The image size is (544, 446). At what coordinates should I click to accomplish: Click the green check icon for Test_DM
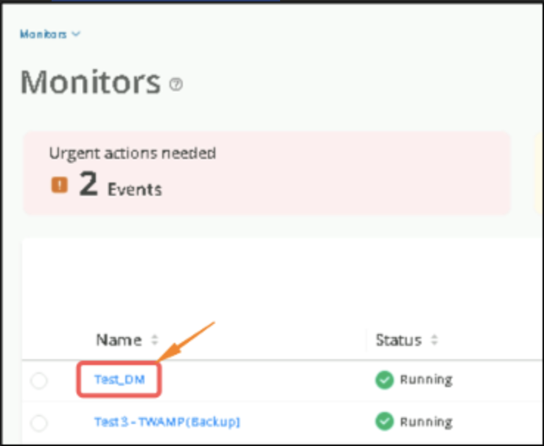point(385,380)
